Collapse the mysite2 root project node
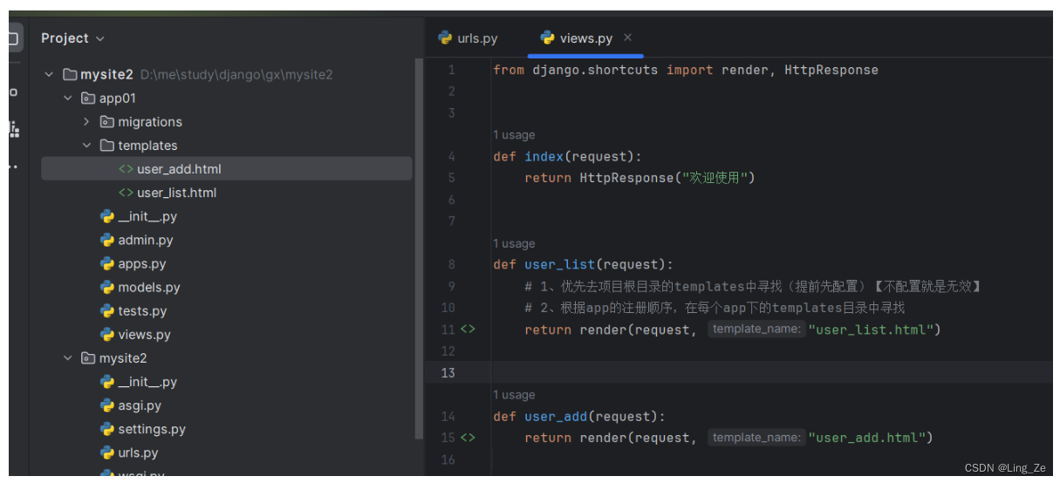This screenshot has width=1060, height=483. (x=49, y=75)
